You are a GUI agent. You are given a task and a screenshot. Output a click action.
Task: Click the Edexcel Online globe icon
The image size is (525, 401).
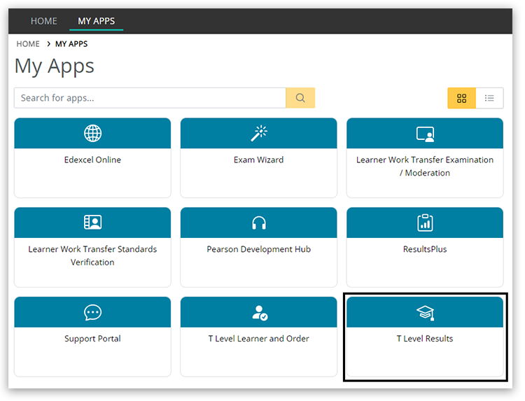point(92,133)
